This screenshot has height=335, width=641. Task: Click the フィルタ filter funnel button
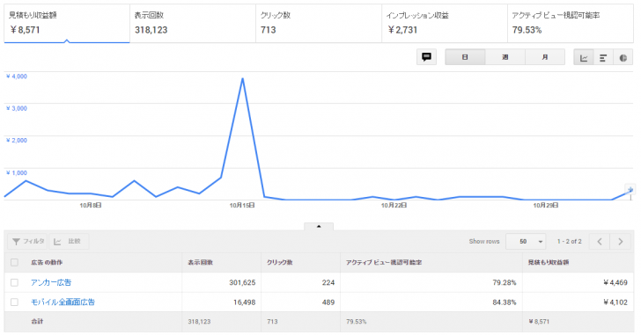tap(27, 241)
